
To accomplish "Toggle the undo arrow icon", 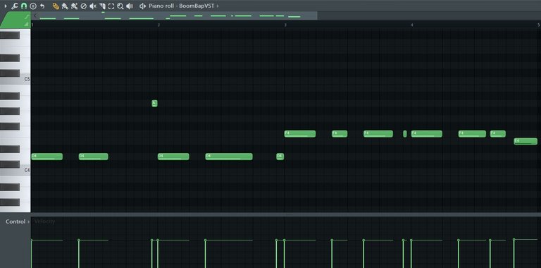I will [42, 6].
